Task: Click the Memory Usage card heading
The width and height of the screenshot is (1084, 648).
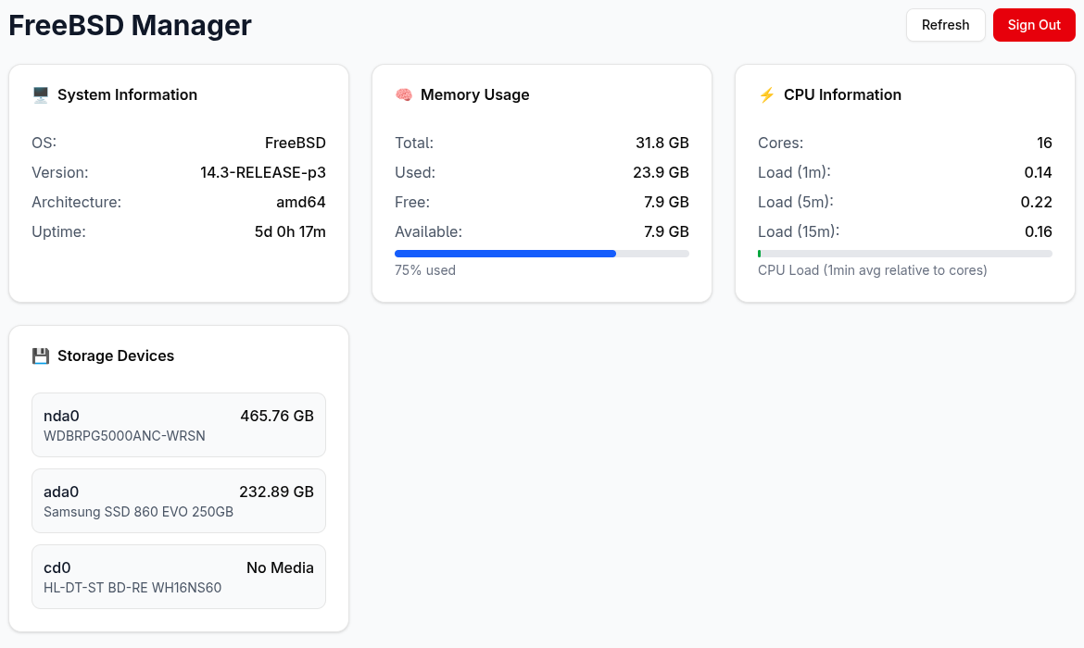Action: tap(474, 94)
